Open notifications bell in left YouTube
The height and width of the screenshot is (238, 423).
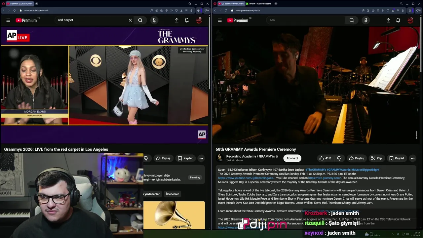[x=187, y=20]
